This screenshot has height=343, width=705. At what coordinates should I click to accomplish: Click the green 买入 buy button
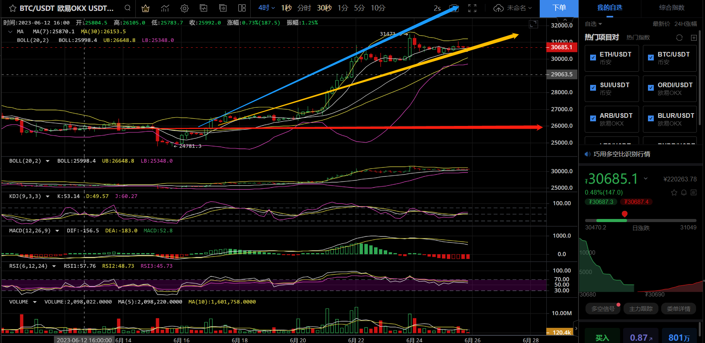coord(602,338)
